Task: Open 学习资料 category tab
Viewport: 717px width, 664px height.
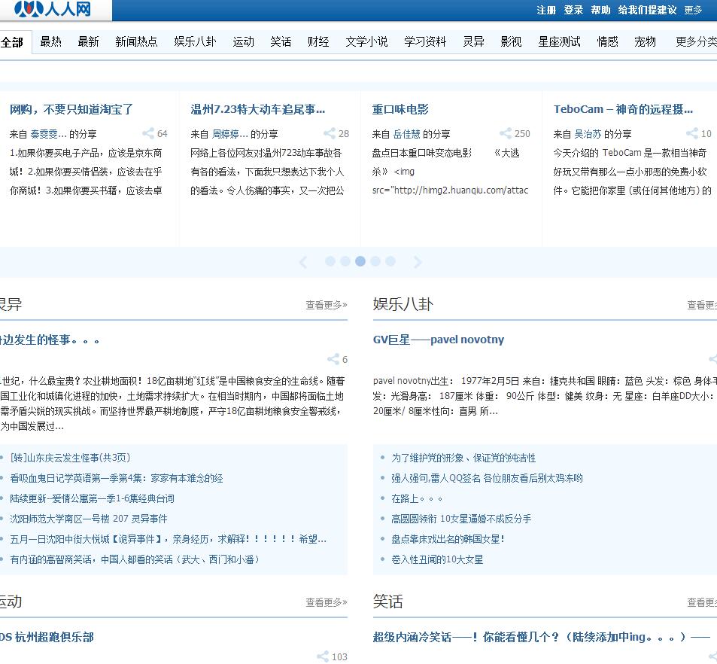Action: (425, 41)
